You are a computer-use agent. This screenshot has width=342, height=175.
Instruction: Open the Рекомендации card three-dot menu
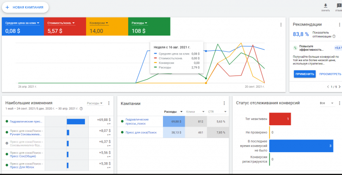click(339, 25)
